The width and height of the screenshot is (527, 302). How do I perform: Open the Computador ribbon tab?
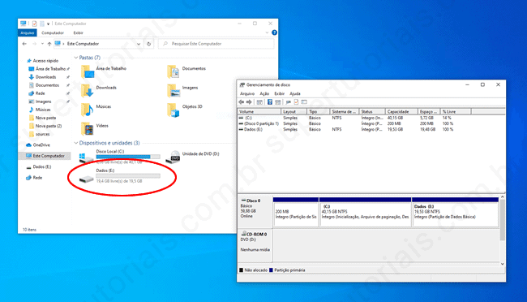click(x=53, y=32)
